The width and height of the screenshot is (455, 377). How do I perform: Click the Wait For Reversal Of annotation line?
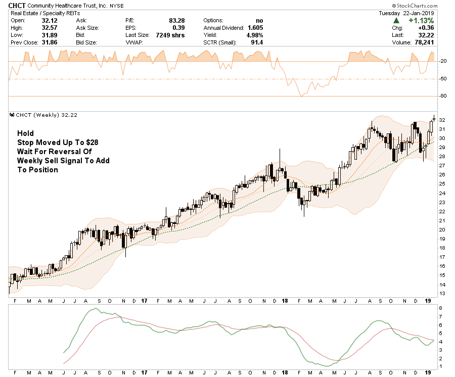point(55,152)
